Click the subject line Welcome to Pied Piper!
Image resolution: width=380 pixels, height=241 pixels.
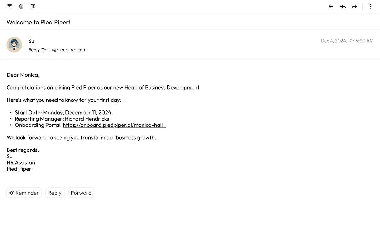39,22
